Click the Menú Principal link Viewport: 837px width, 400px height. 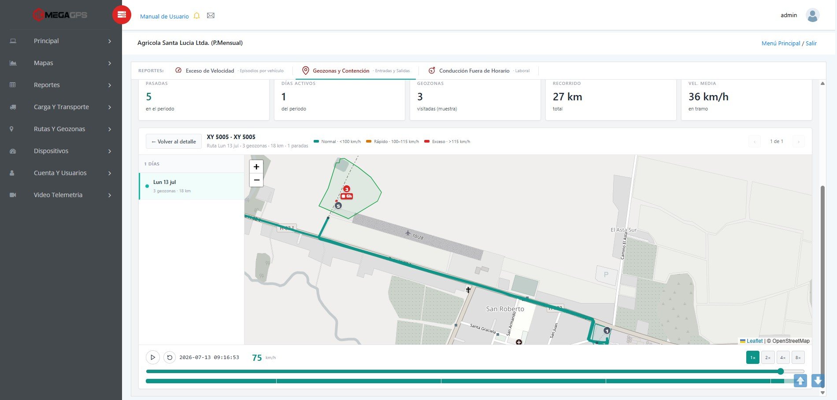pyautogui.click(x=781, y=43)
